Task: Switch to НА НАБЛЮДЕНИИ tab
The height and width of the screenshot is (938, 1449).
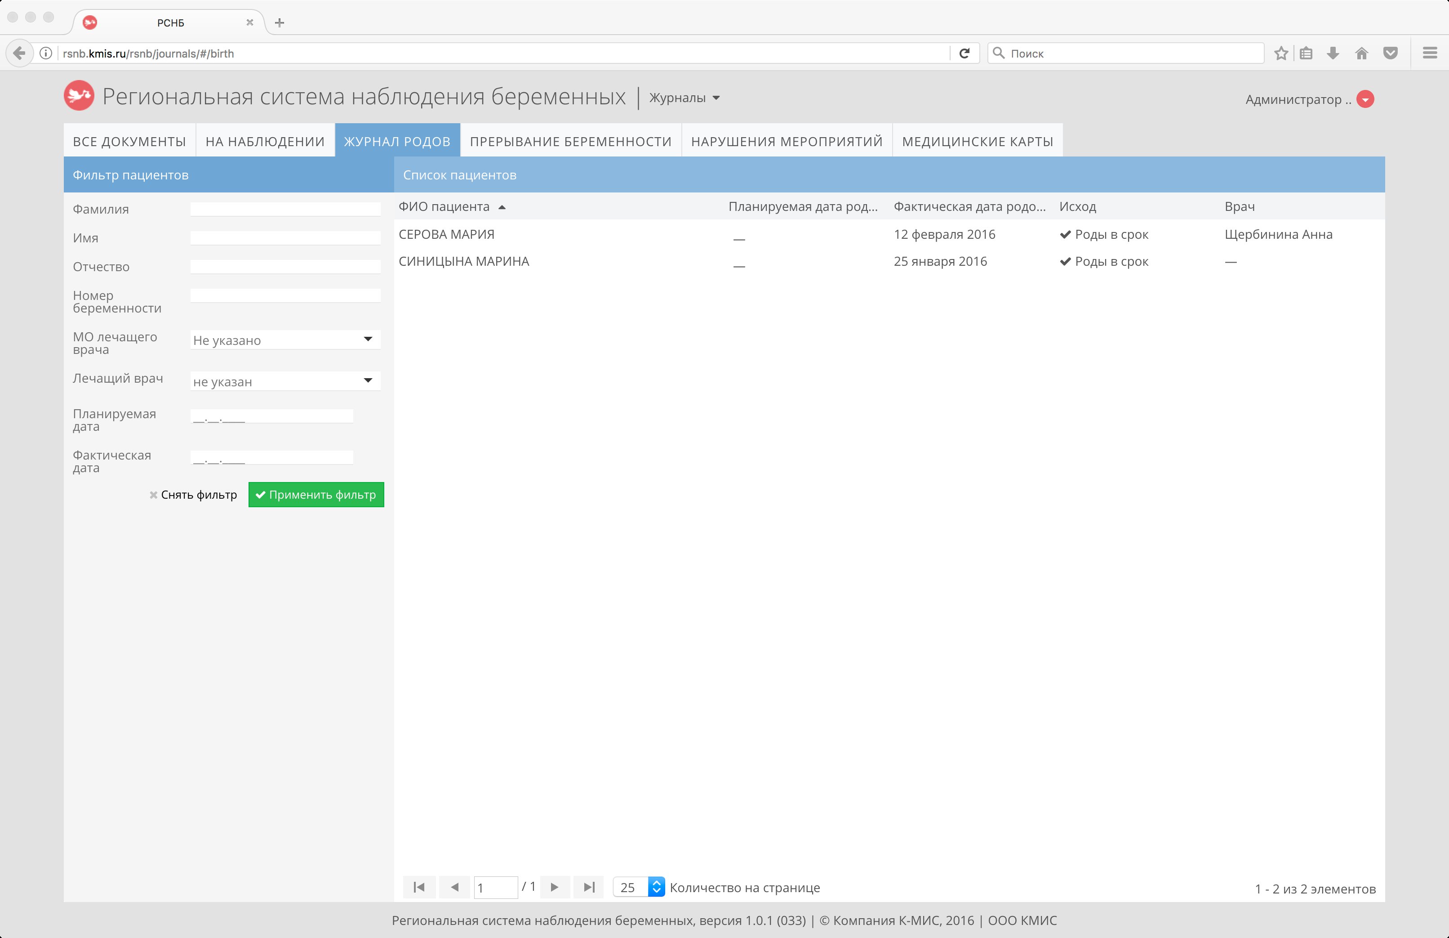Action: (x=265, y=141)
